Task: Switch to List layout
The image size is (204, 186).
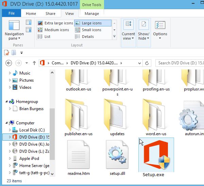Action: coord(44,37)
